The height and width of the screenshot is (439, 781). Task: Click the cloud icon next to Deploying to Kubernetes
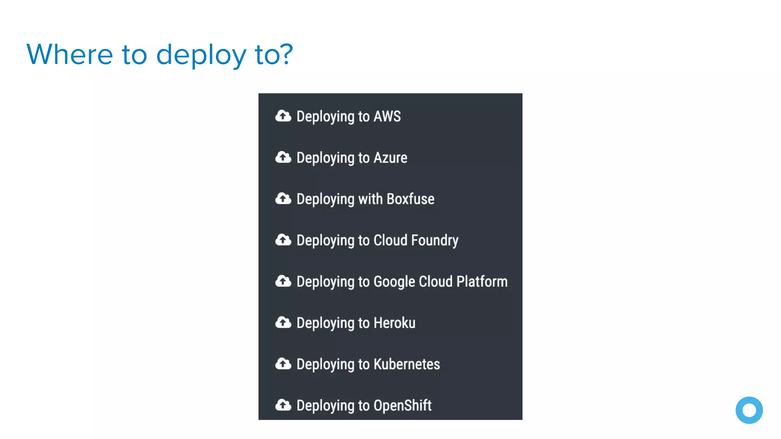283,364
